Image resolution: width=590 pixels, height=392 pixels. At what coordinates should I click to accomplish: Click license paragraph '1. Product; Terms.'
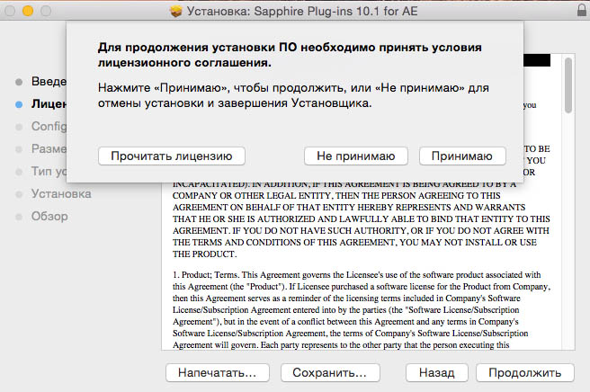coord(362,309)
